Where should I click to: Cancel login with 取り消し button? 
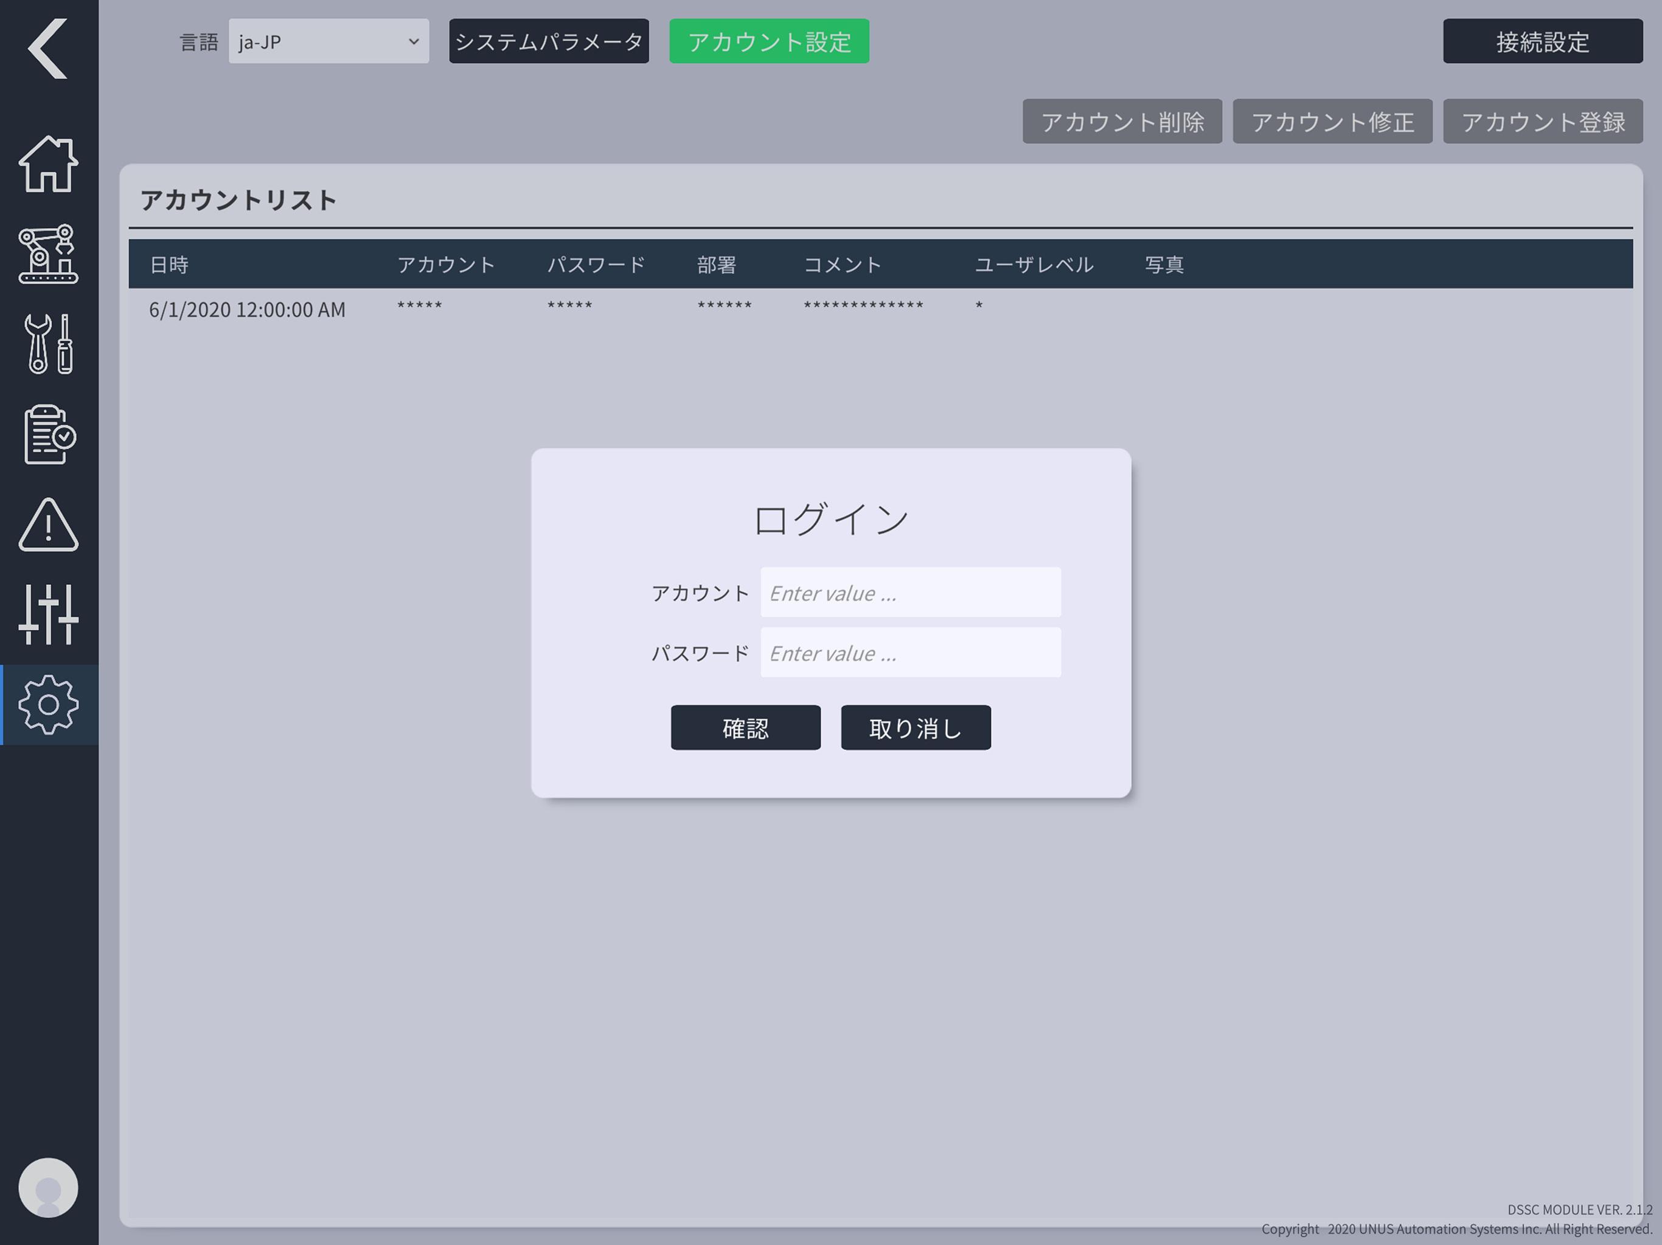point(915,728)
